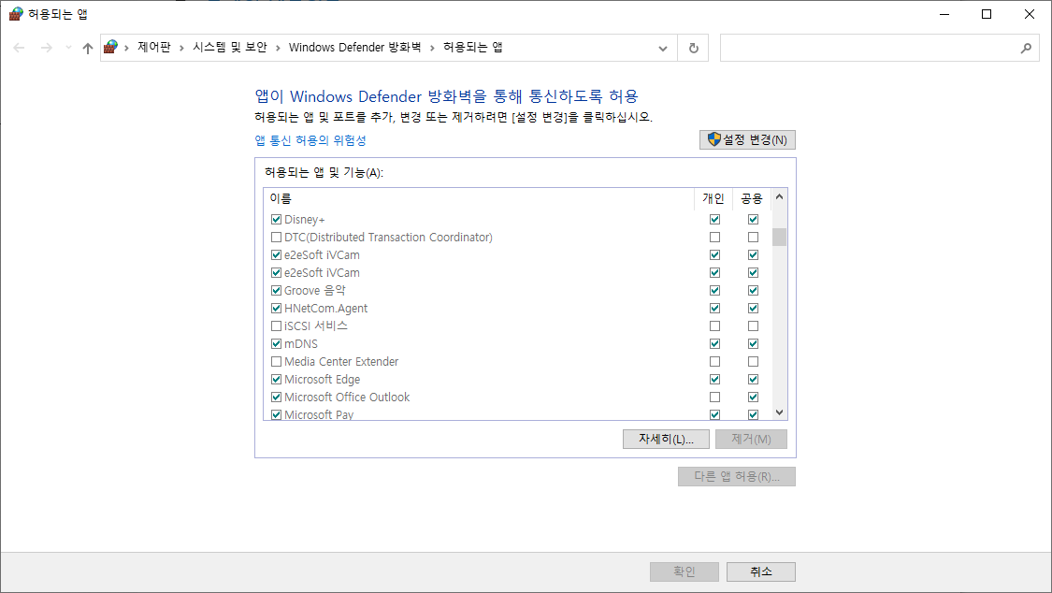Select Groove 음악 row text
Screen dimensions: 1052x593
[314, 291]
